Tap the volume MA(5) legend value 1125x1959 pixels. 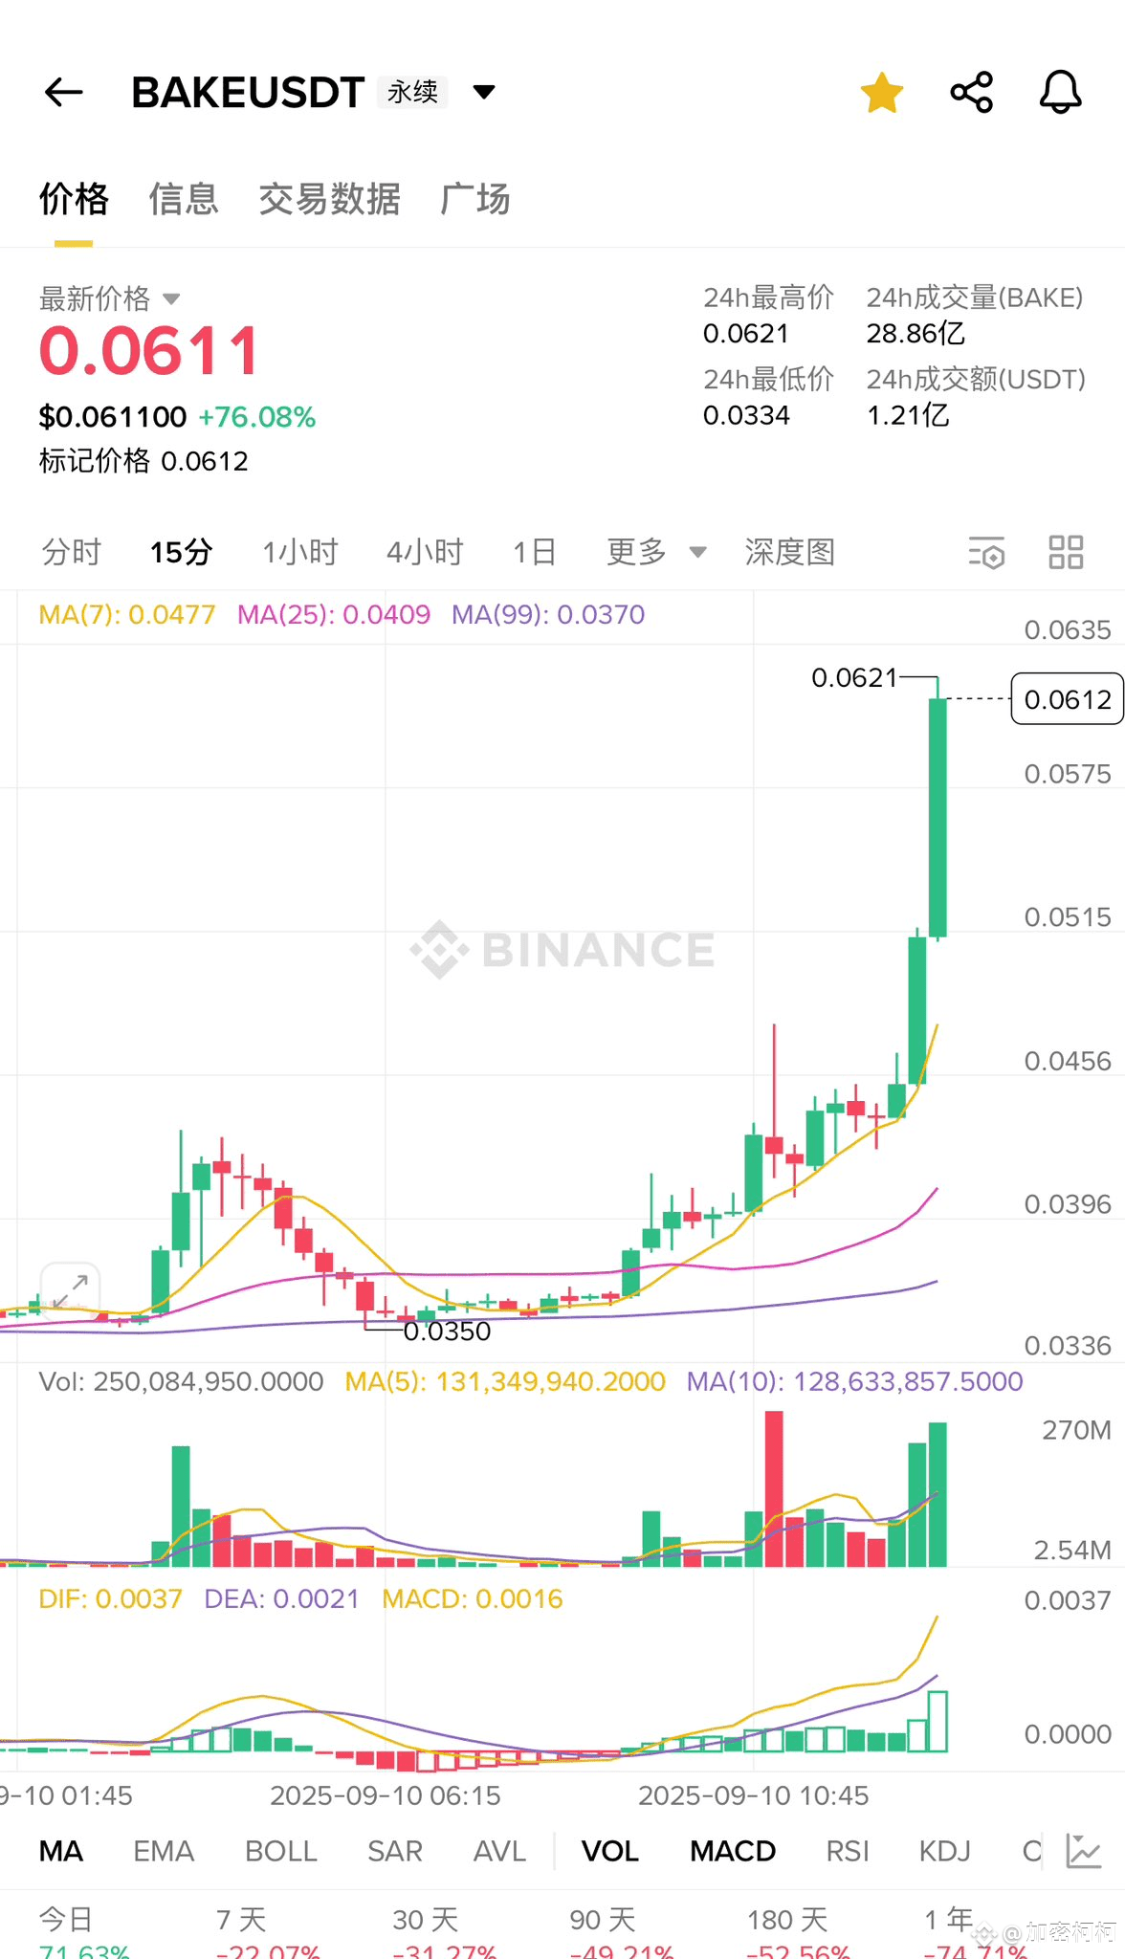pos(505,1381)
